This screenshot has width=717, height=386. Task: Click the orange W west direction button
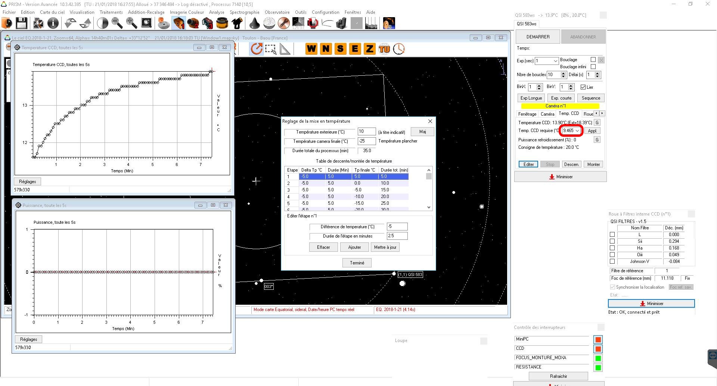click(x=311, y=49)
